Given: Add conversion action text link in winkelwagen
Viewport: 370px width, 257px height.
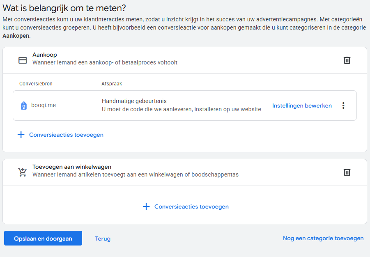Looking at the screenshot, I should pyautogui.click(x=191, y=207).
